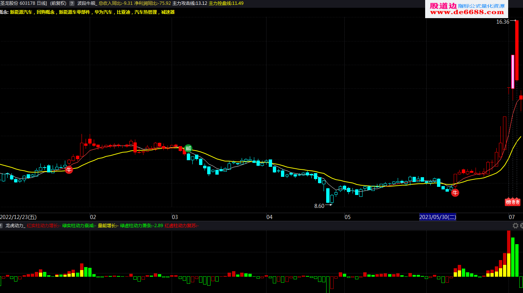This screenshot has width=523, height=293.
Task: Select the magenta-outlined candle near the peak
Action: 513,72
